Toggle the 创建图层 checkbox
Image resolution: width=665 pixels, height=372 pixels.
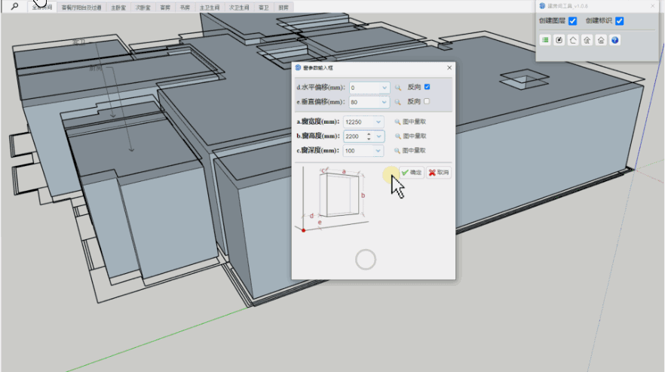(x=573, y=21)
